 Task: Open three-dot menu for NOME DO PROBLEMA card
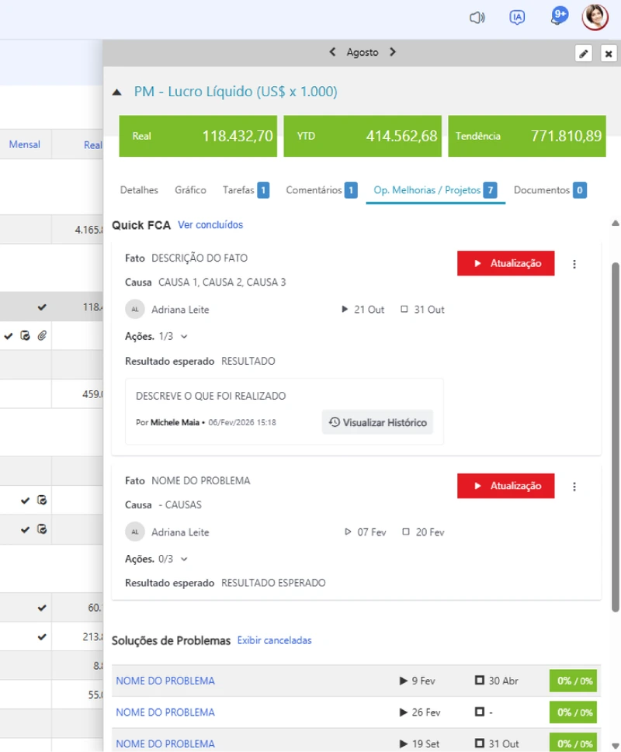pos(574,487)
